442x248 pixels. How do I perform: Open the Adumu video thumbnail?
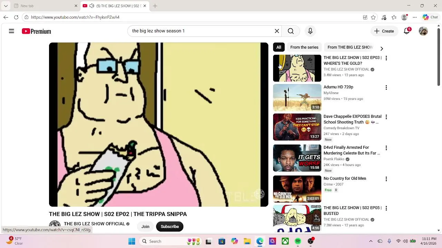click(297, 97)
